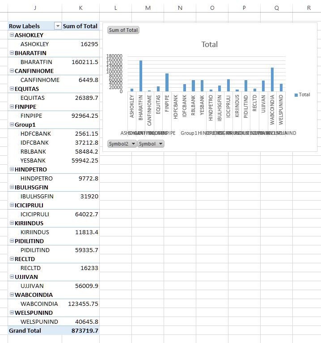Screen dimensions: 321x343
Task: Select column P header
Action: coord(245,8)
